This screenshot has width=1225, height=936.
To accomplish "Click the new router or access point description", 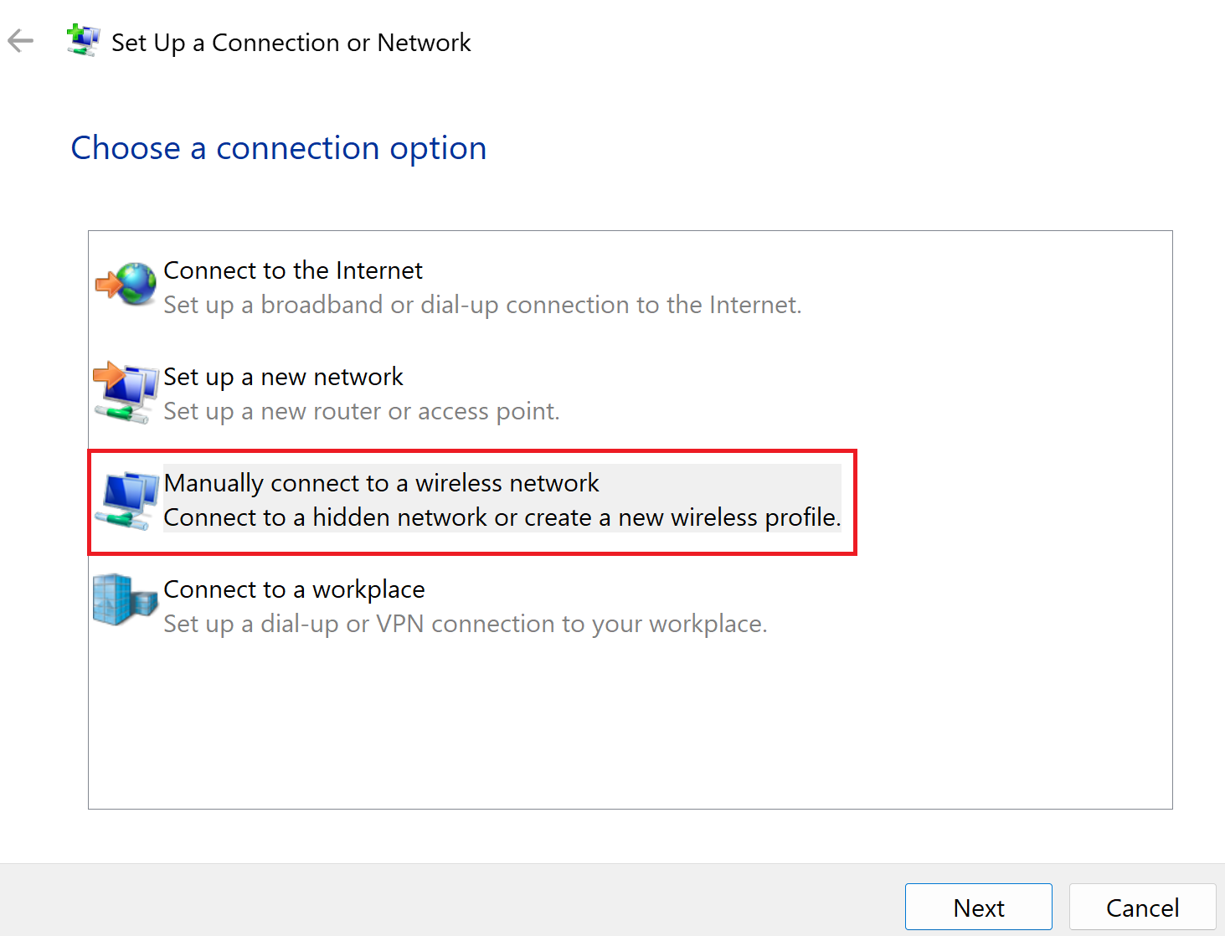I will 361,412.
